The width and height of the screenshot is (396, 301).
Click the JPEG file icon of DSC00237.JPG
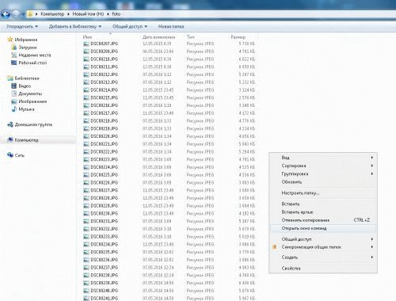tap(86, 268)
